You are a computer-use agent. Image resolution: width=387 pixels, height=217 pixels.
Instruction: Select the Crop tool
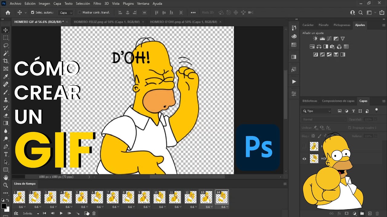coord(5,61)
